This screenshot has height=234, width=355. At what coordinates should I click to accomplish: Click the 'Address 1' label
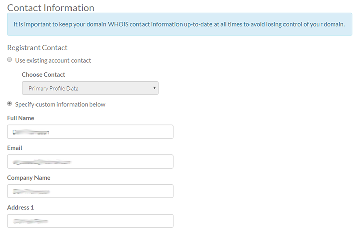click(x=20, y=208)
